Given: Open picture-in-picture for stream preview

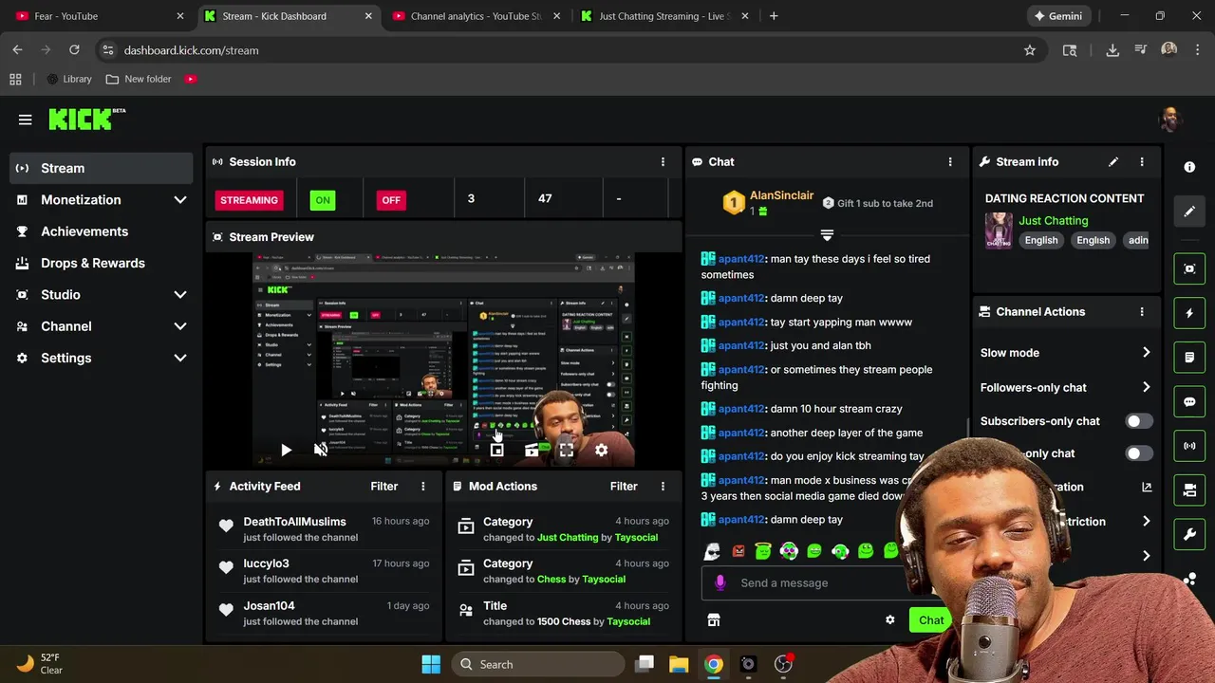Looking at the screenshot, I should pyautogui.click(x=496, y=451).
